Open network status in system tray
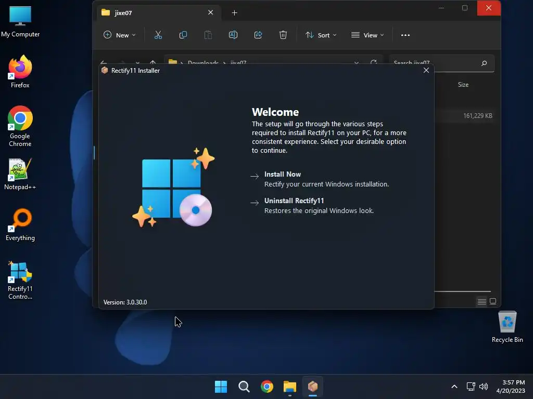 coord(471,387)
